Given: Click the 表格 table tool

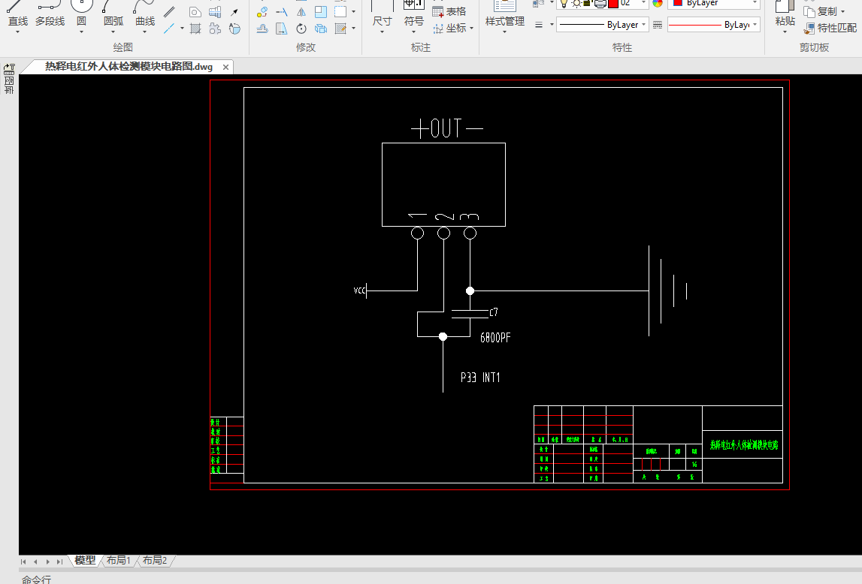Looking at the screenshot, I should coord(449,11).
